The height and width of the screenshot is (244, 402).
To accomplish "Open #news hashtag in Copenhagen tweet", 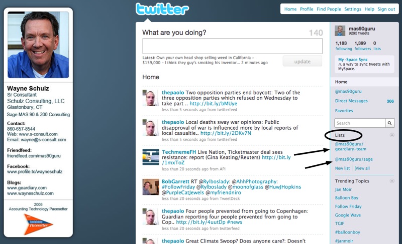I will [x=235, y=222].
